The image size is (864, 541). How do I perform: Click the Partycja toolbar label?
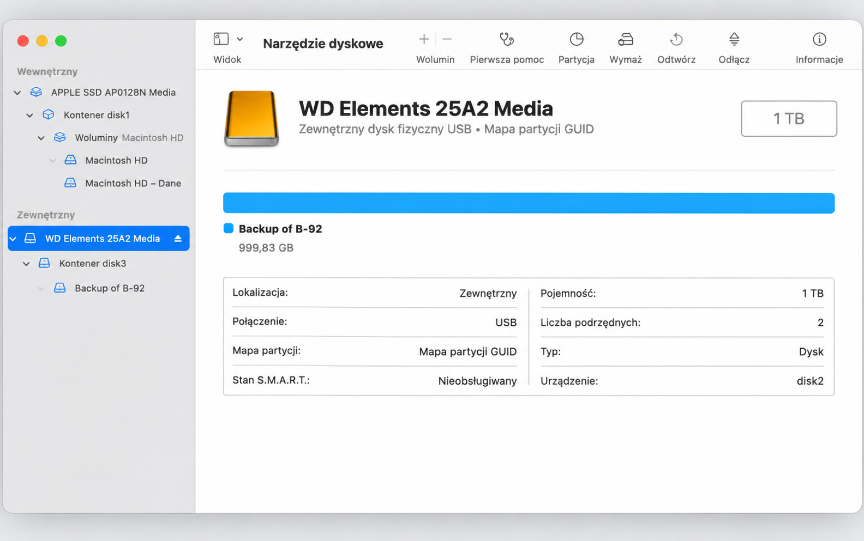point(577,59)
